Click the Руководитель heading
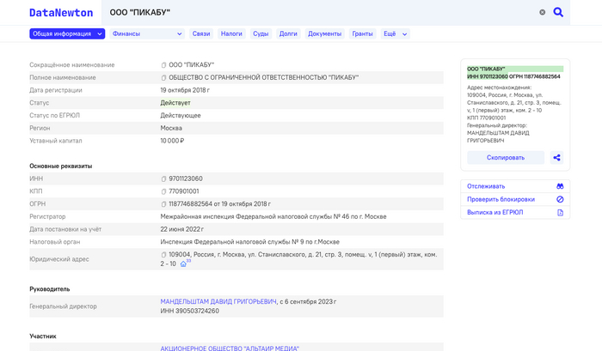Image resolution: width=602 pixels, height=351 pixels. 50,289
